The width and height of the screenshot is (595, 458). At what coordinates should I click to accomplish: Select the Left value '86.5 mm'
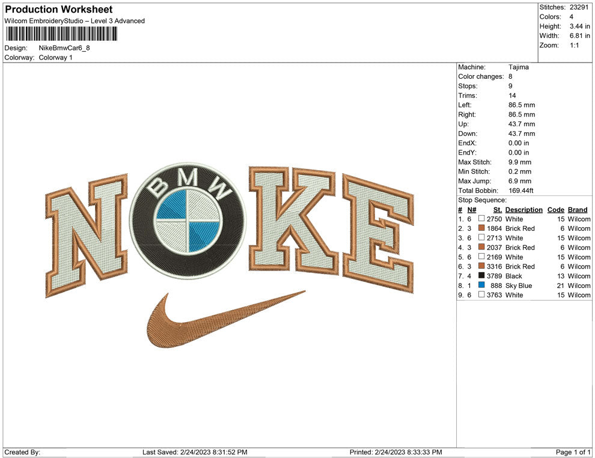(522, 105)
